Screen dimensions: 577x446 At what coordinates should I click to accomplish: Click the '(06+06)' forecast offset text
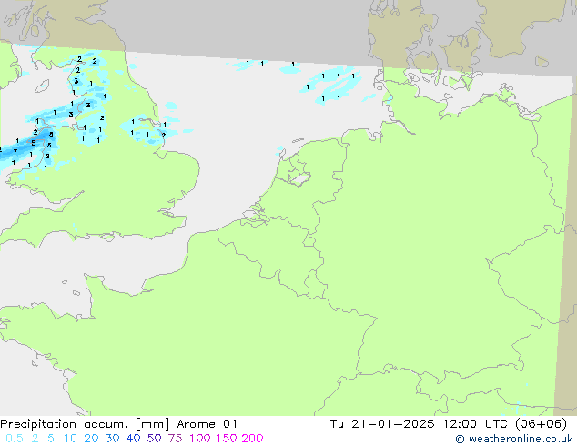[541, 424]
